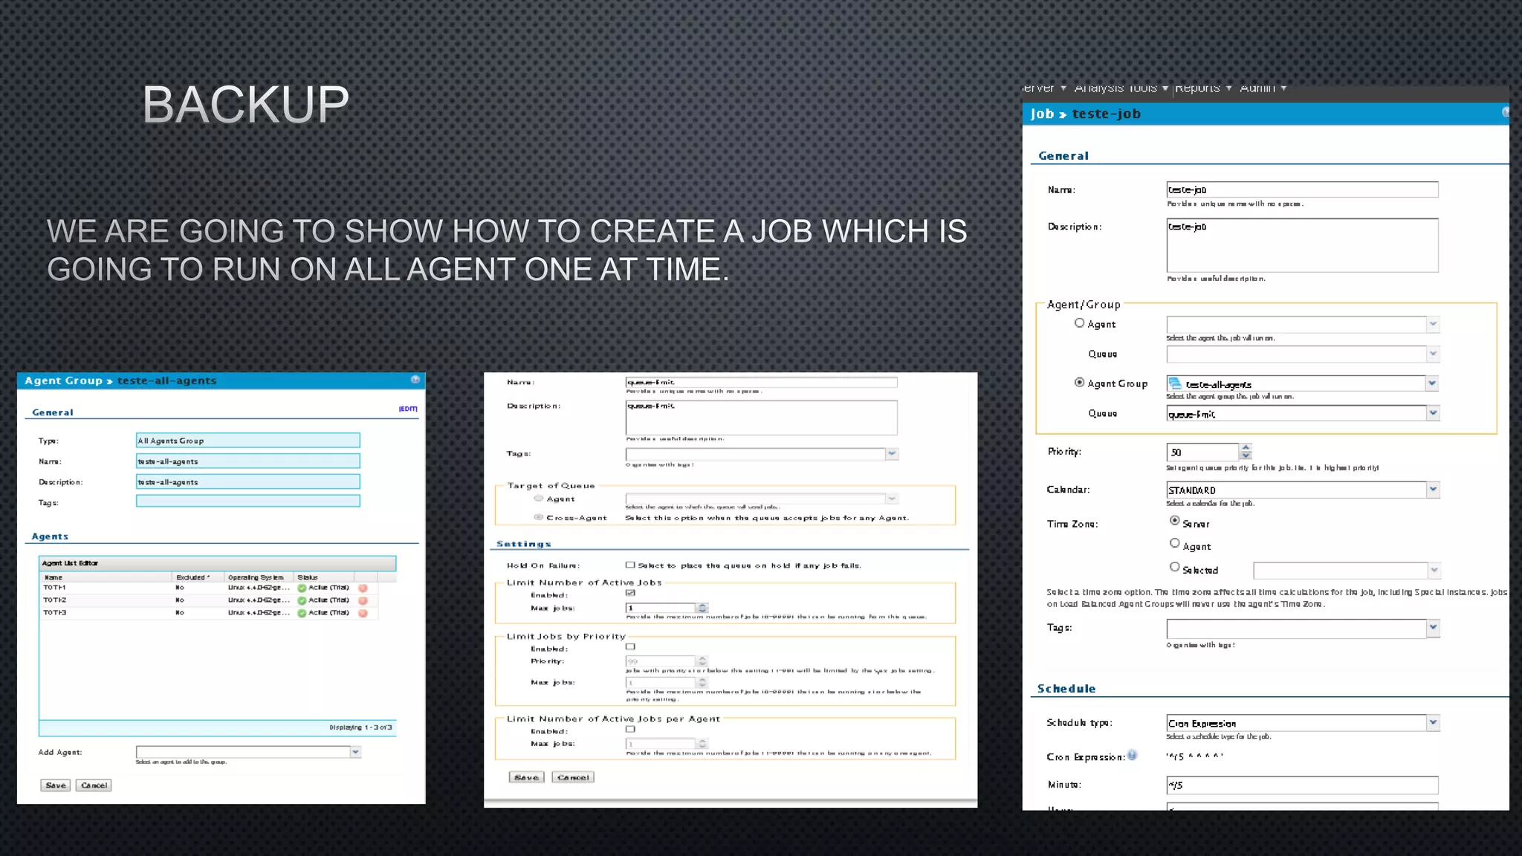
Task: Remove agent TOTH3 with its red icon
Action: tap(363, 613)
